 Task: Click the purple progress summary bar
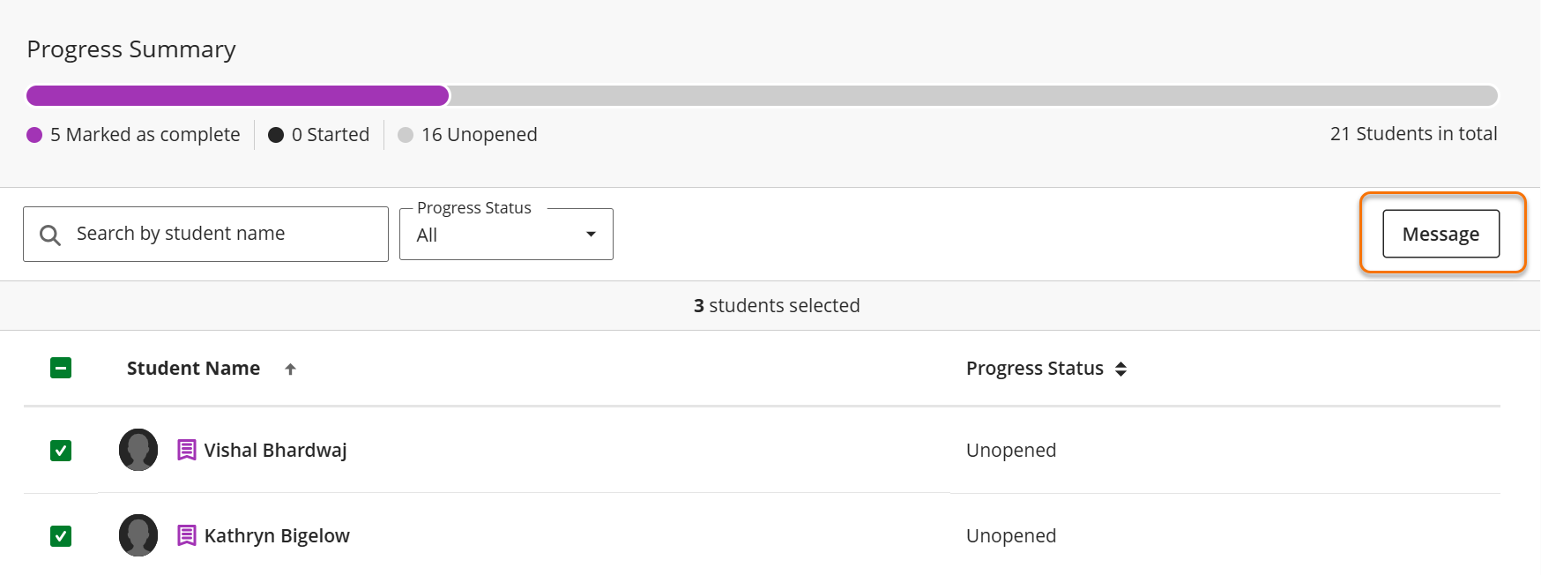coord(238,94)
